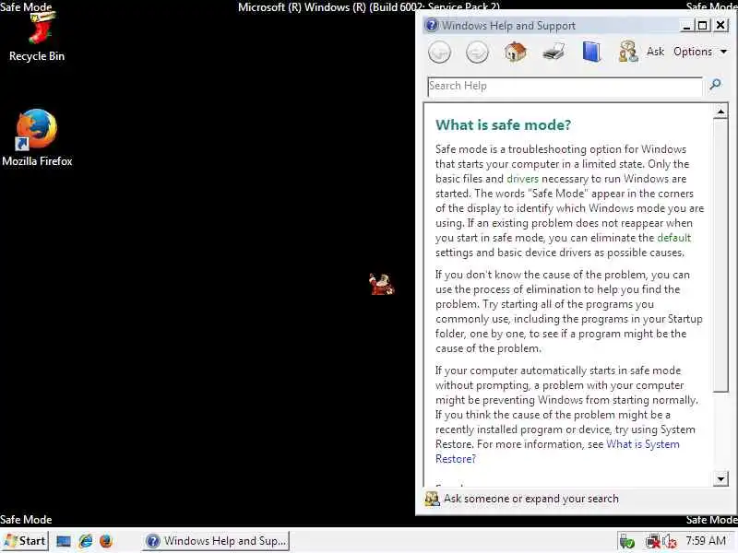
Task: Open the Help and Support home page
Action: tap(516, 52)
